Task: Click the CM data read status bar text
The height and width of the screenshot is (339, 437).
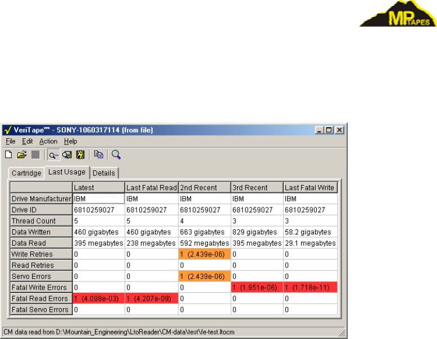Action: (119, 332)
